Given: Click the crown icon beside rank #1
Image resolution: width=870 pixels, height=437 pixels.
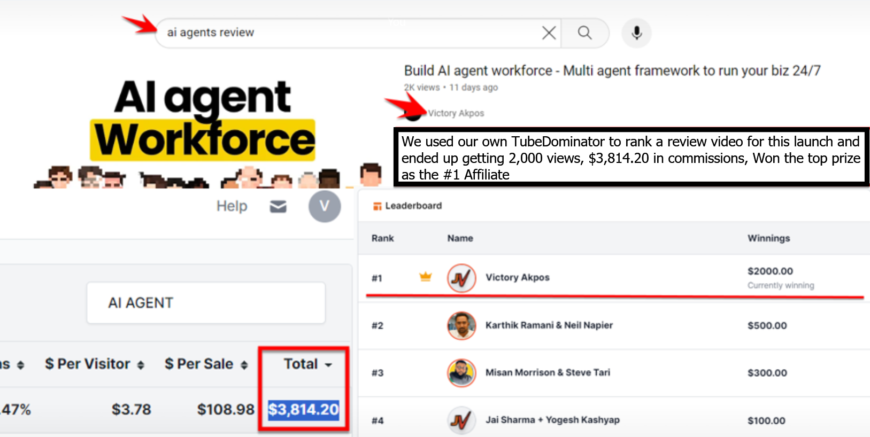Looking at the screenshot, I should [426, 277].
